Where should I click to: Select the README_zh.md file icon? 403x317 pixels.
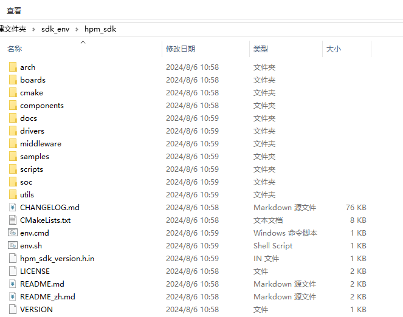13,296
